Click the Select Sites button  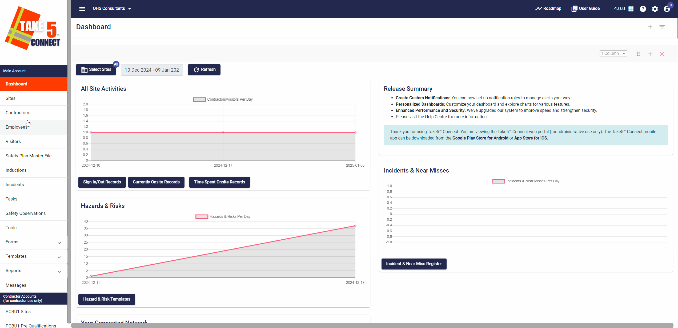pyautogui.click(x=96, y=69)
